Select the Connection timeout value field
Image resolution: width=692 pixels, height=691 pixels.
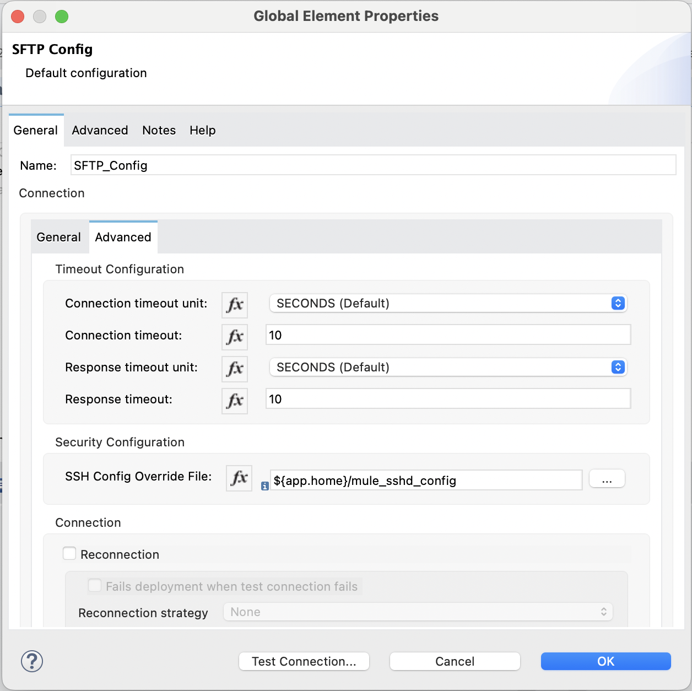pyautogui.click(x=447, y=334)
